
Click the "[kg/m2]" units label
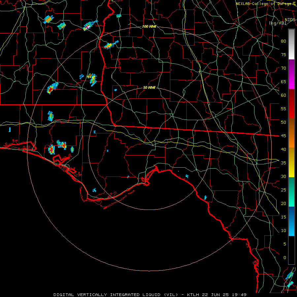278,23
